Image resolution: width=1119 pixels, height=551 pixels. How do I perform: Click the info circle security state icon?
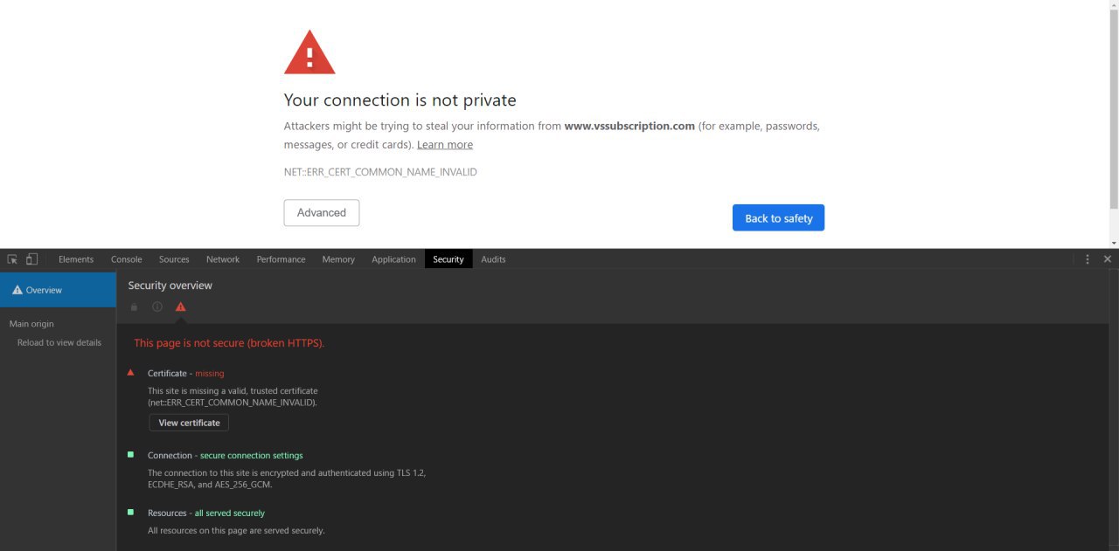tap(157, 306)
